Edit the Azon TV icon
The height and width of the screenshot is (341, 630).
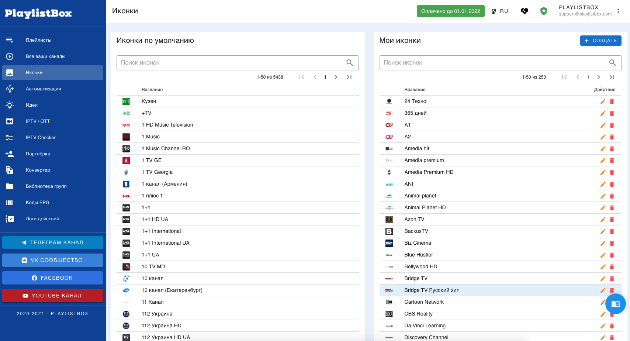click(603, 220)
